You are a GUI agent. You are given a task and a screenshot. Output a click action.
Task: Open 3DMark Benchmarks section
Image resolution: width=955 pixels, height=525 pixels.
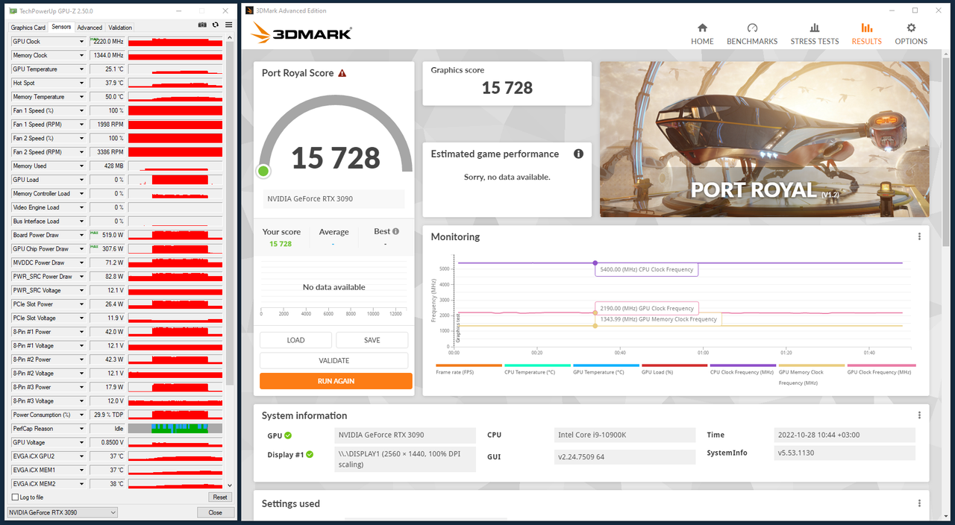pyautogui.click(x=752, y=34)
